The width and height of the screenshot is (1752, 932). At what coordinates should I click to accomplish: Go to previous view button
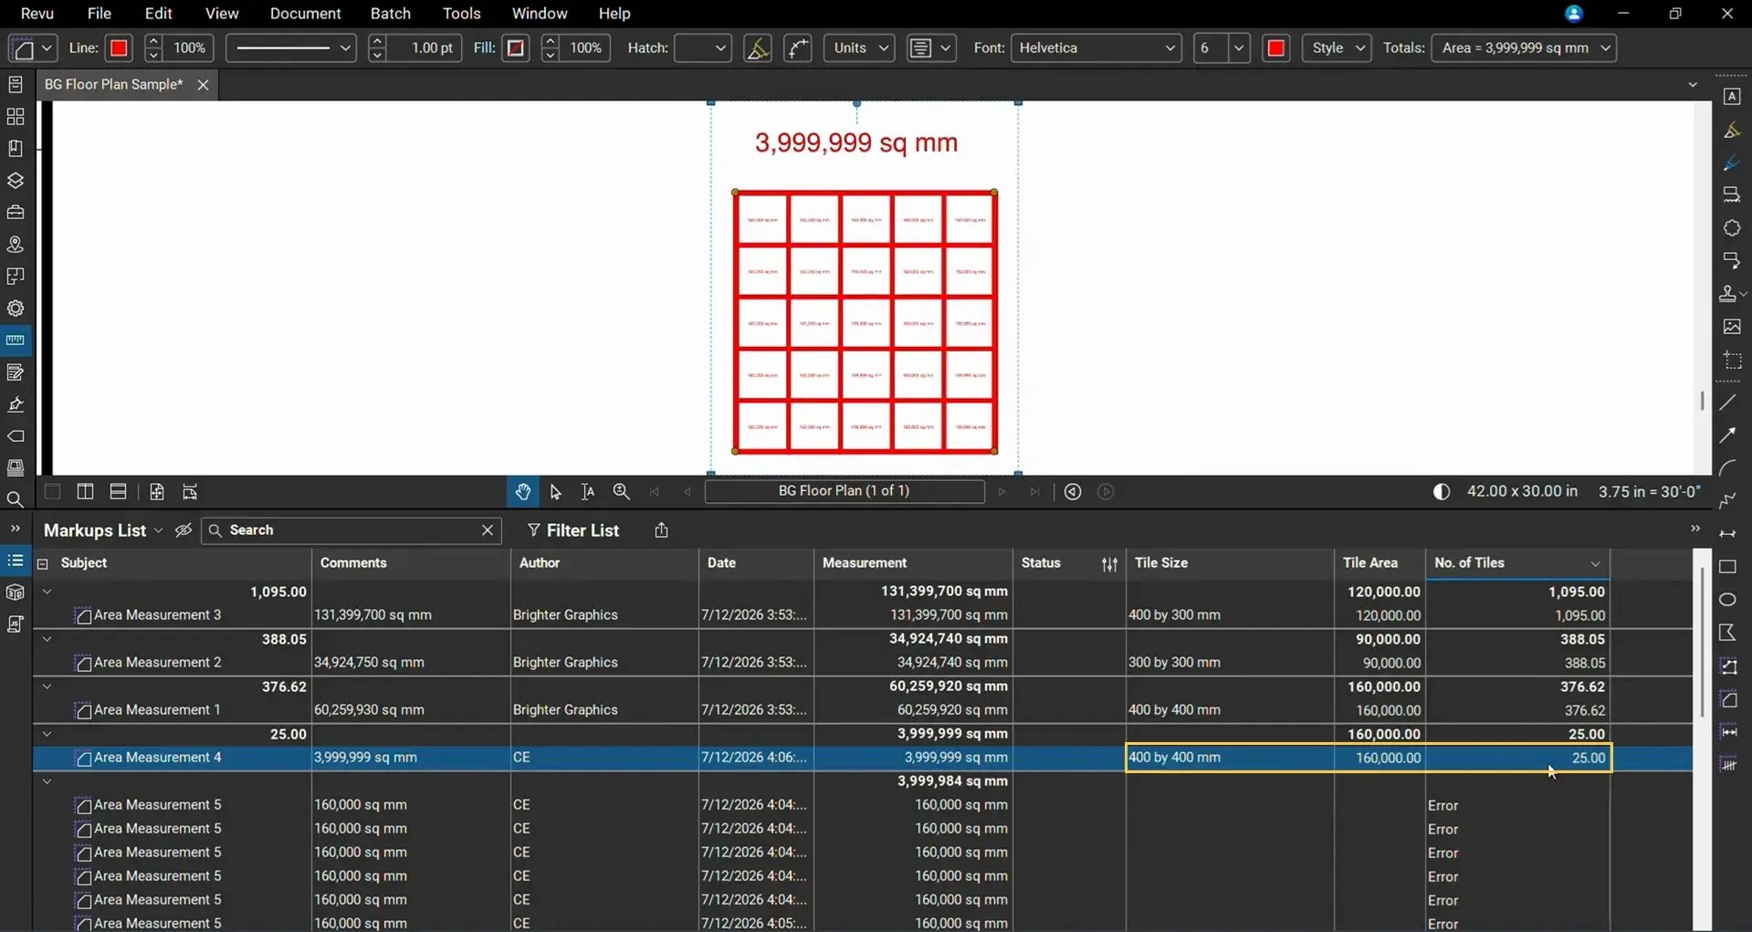(x=1073, y=492)
